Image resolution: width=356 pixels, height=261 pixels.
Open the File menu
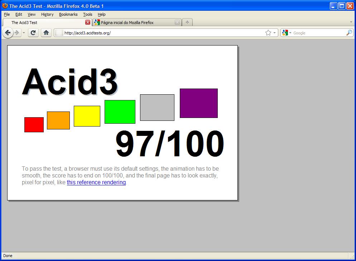[x=7, y=14]
